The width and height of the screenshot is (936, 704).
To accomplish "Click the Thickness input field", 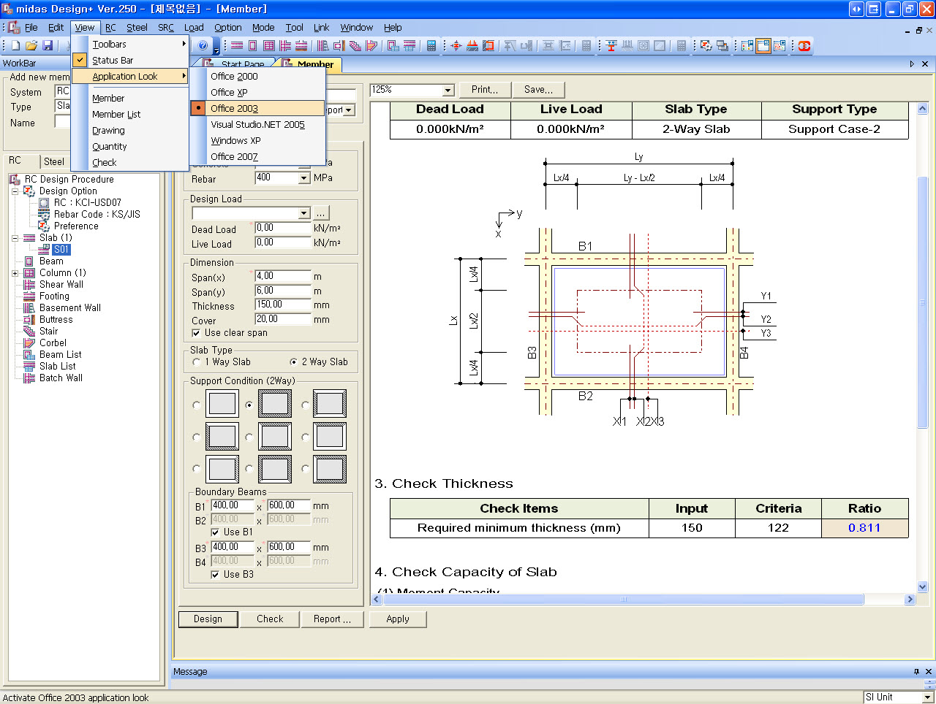I will pyautogui.click(x=283, y=305).
